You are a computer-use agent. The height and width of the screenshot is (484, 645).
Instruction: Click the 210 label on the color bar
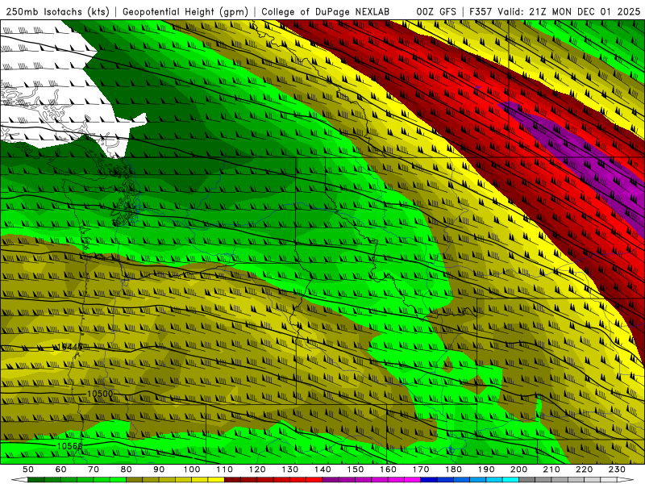(x=551, y=469)
